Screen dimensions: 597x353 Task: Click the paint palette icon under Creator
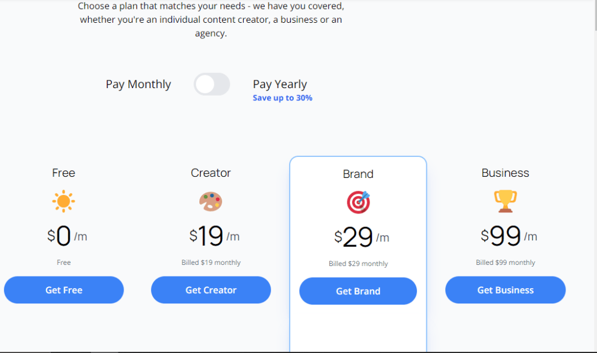(x=210, y=201)
